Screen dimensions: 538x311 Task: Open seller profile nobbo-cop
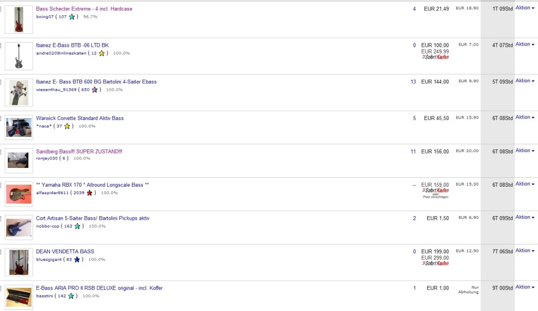[47, 226]
